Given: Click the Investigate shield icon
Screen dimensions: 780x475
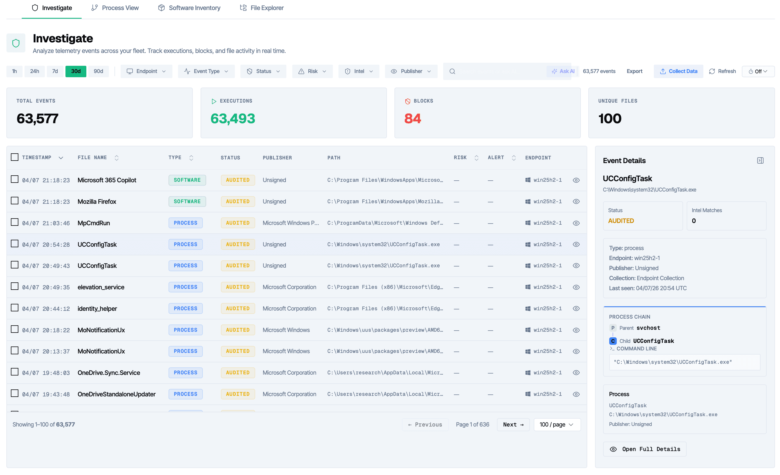Looking at the screenshot, I should pyautogui.click(x=35, y=8).
